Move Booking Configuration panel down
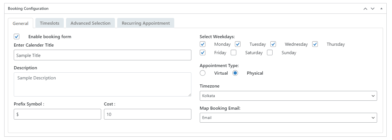This screenshot has height=140, width=392. click(x=373, y=9)
